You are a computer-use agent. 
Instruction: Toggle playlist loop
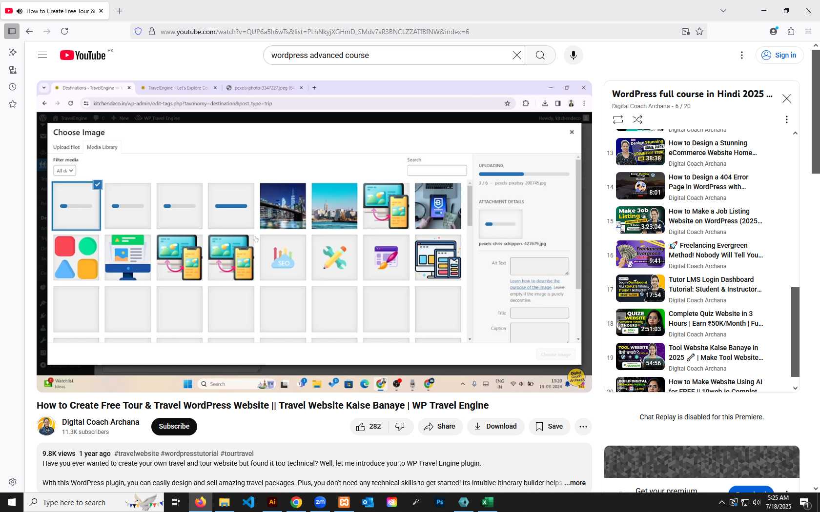618,119
